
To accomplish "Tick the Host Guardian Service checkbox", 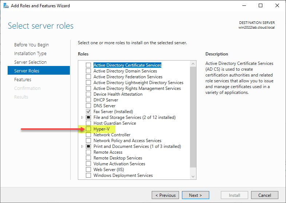I will tap(88, 123).
